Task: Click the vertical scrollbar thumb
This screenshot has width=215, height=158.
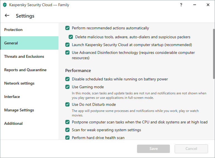Action: click(214, 54)
